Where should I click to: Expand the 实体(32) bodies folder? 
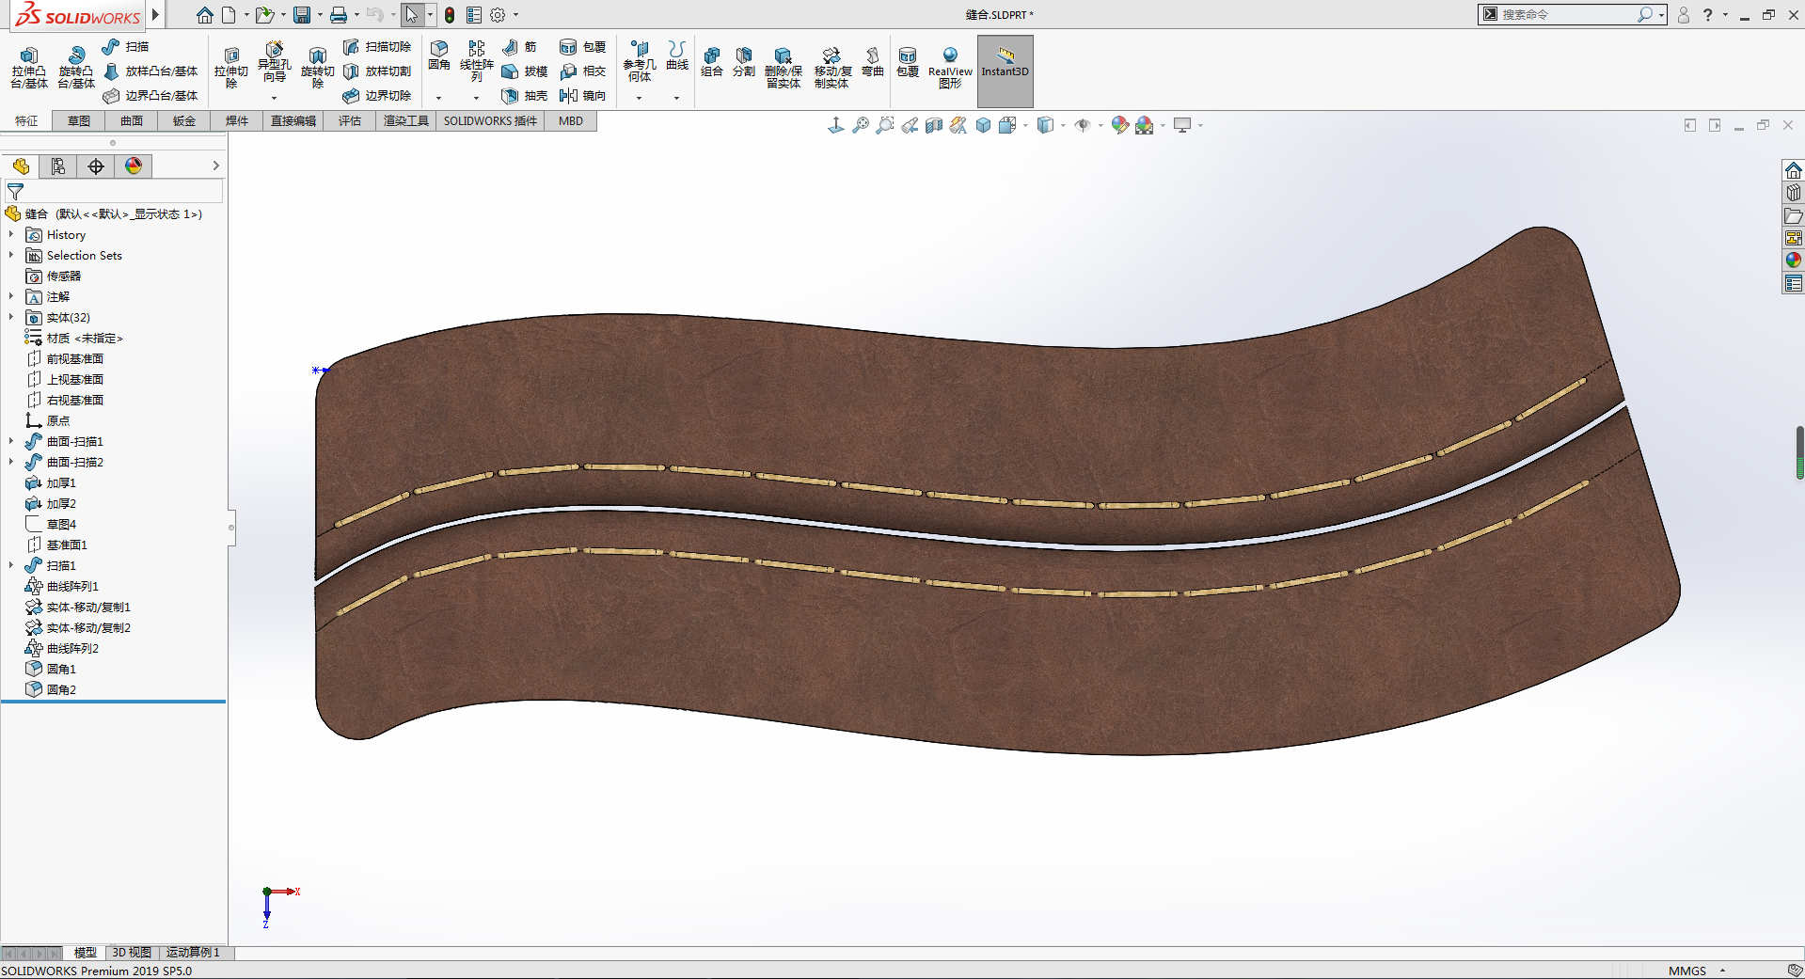(11, 318)
